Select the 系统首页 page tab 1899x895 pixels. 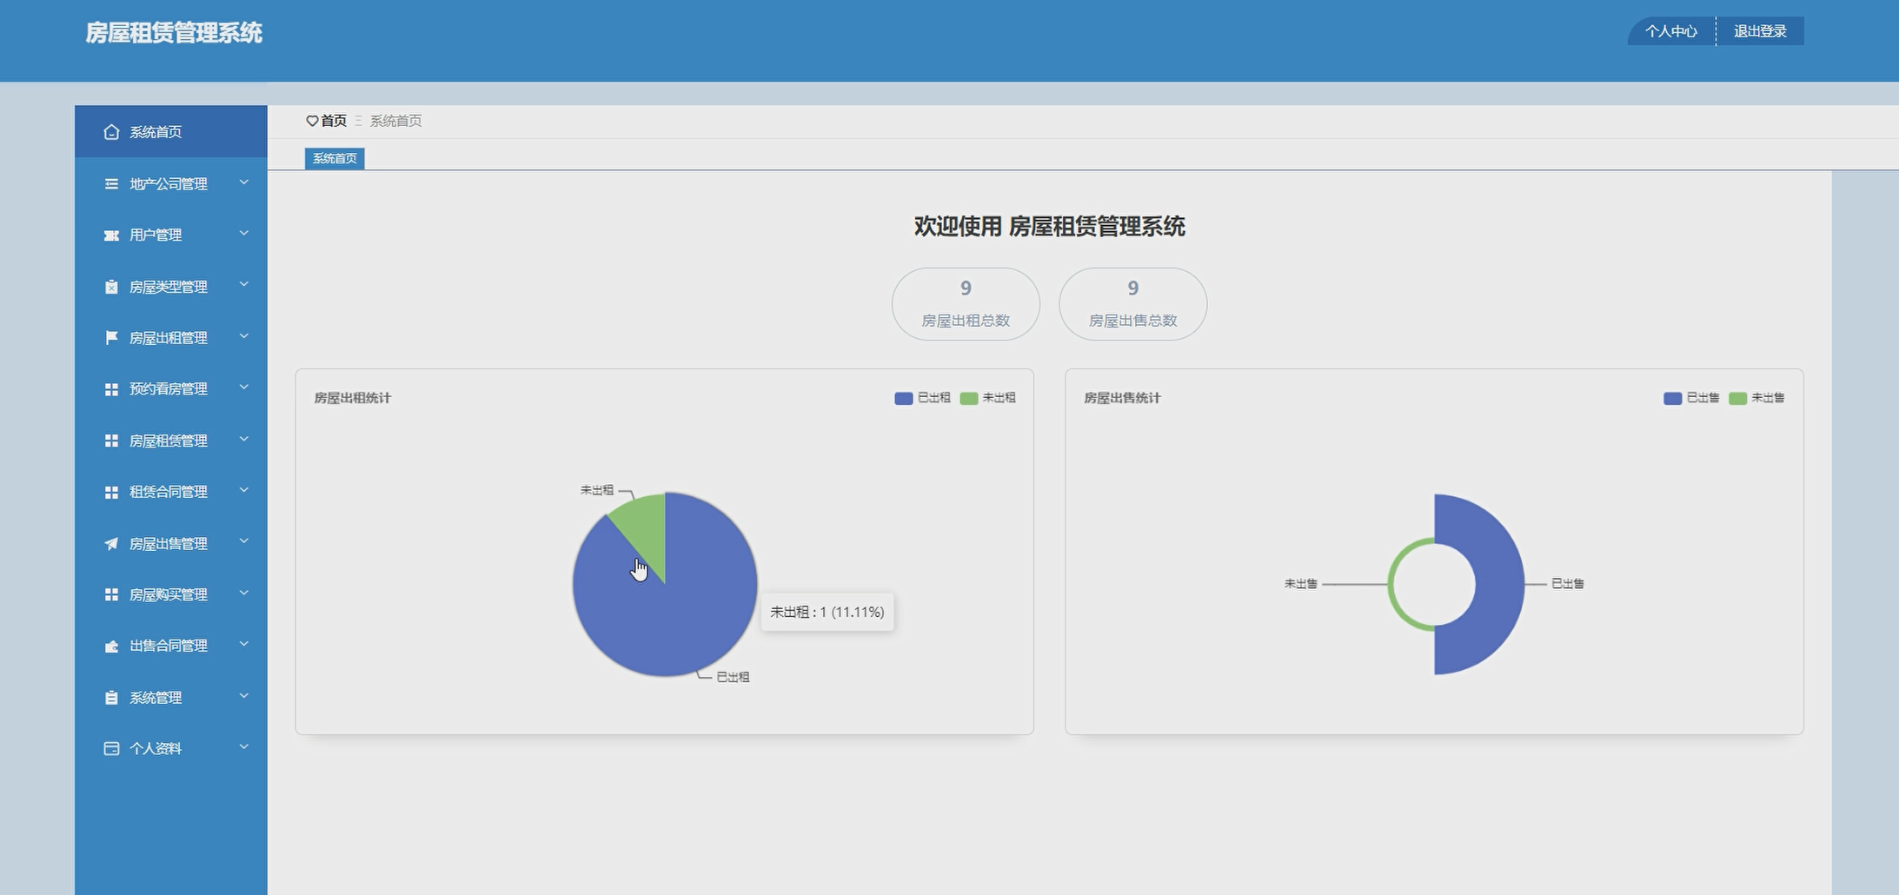click(x=335, y=158)
